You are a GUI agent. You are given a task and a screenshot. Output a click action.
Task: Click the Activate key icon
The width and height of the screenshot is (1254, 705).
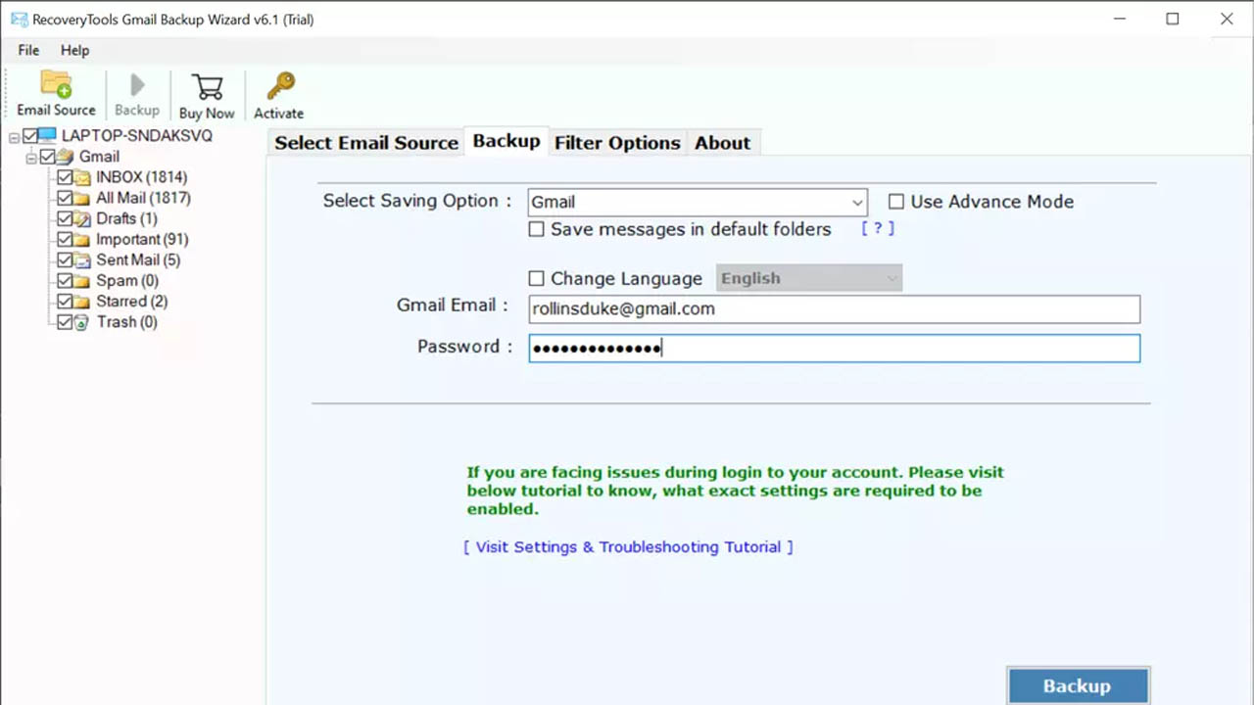pos(280,86)
